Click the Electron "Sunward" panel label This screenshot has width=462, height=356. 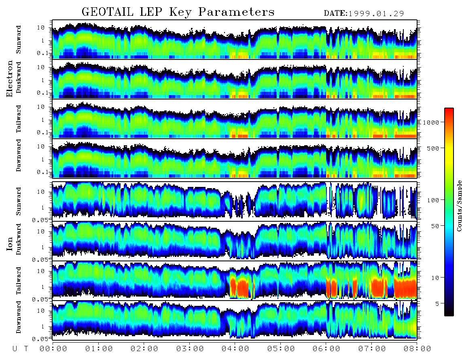pyautogui.click(x=19, y=40)
